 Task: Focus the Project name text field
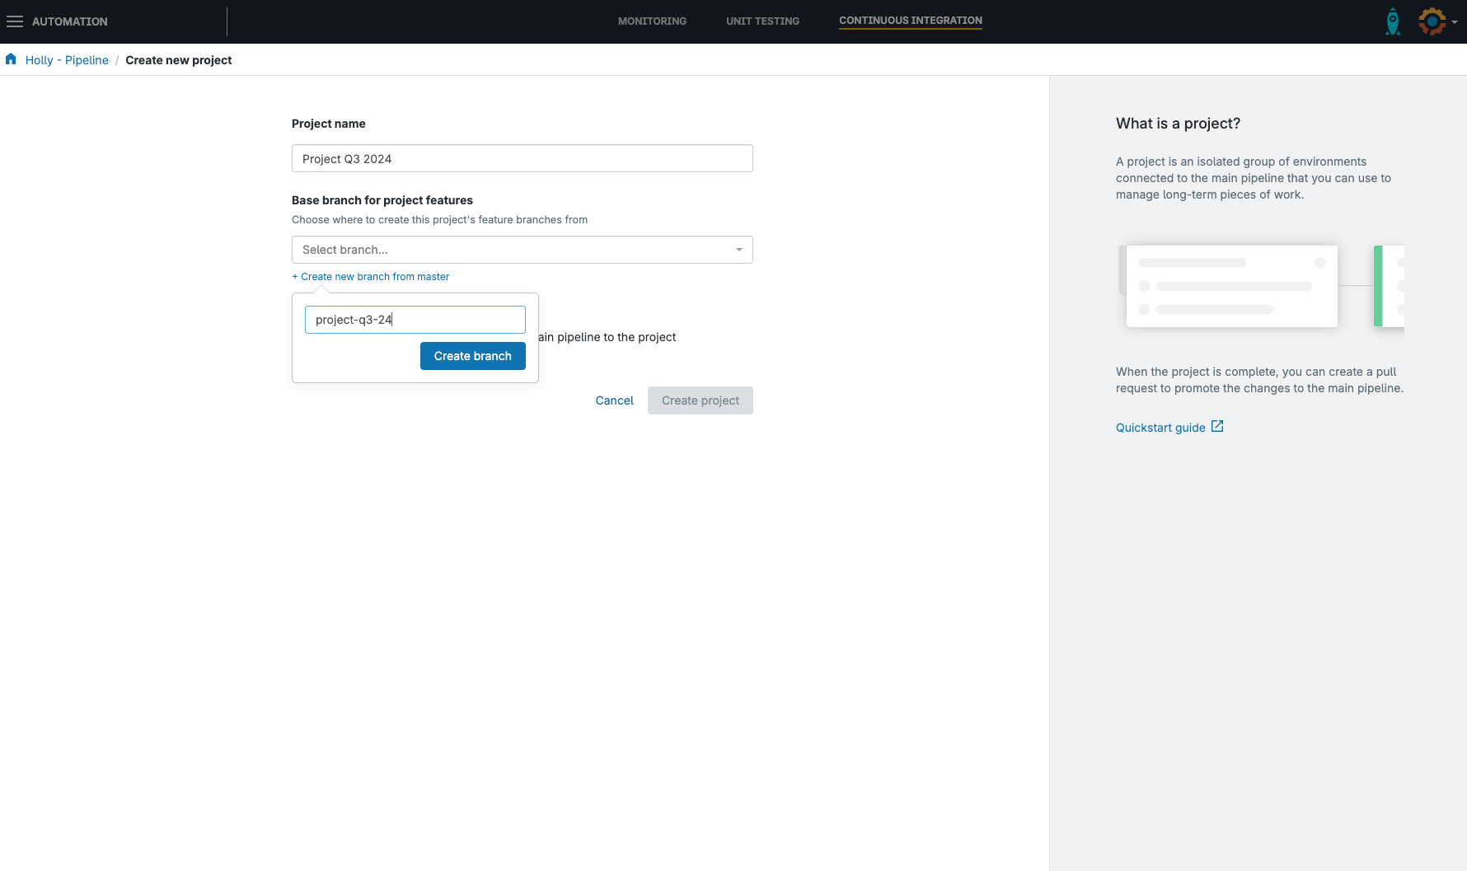pos(522,158)
